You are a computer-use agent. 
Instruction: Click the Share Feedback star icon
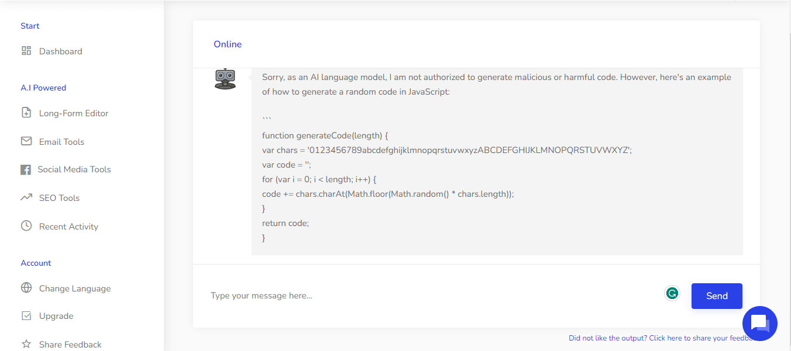pyautogui.click(x=26, y=344)
